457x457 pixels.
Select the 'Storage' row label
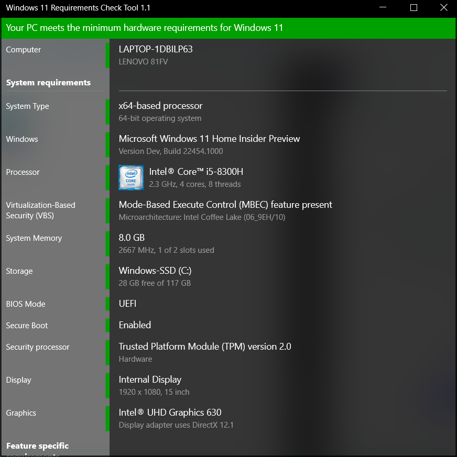(19, 271)
